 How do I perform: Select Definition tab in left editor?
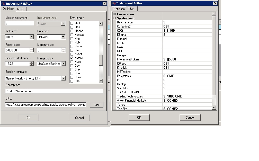pyautogui.click(x=8, y=9)
